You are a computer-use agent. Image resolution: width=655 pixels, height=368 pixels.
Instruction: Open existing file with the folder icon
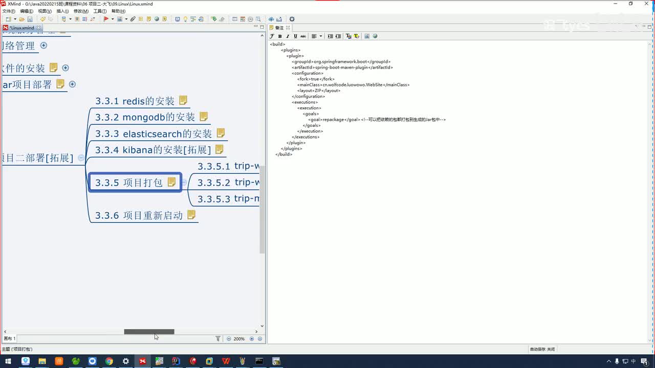point(22,19)
